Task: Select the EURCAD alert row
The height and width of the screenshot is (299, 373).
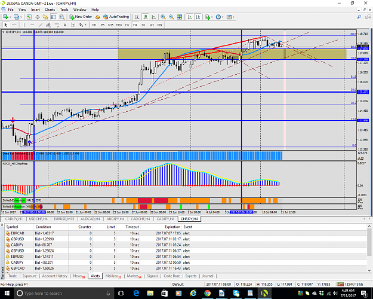Action: 186,233
